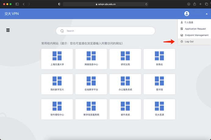Open the 饮水思源 tile icon

(x=159, y=106)
